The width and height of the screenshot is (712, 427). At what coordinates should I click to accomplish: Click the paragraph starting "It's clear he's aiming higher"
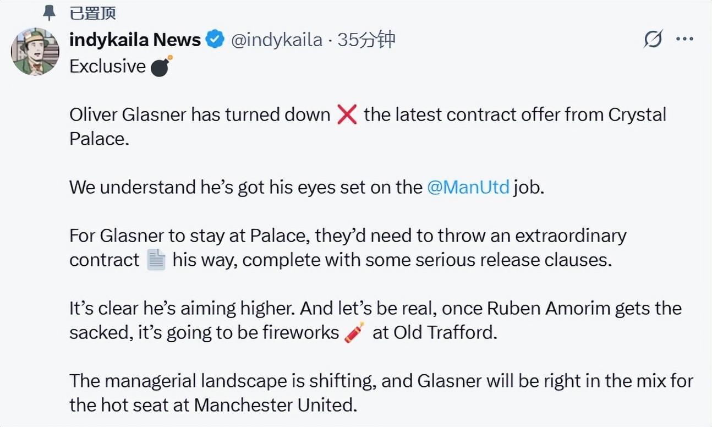click(x=374, y=320)
